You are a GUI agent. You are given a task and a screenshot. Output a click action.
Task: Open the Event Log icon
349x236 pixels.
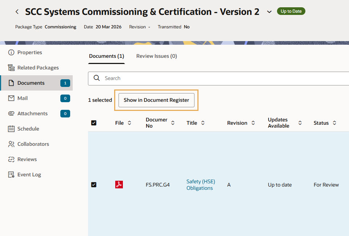11,175
